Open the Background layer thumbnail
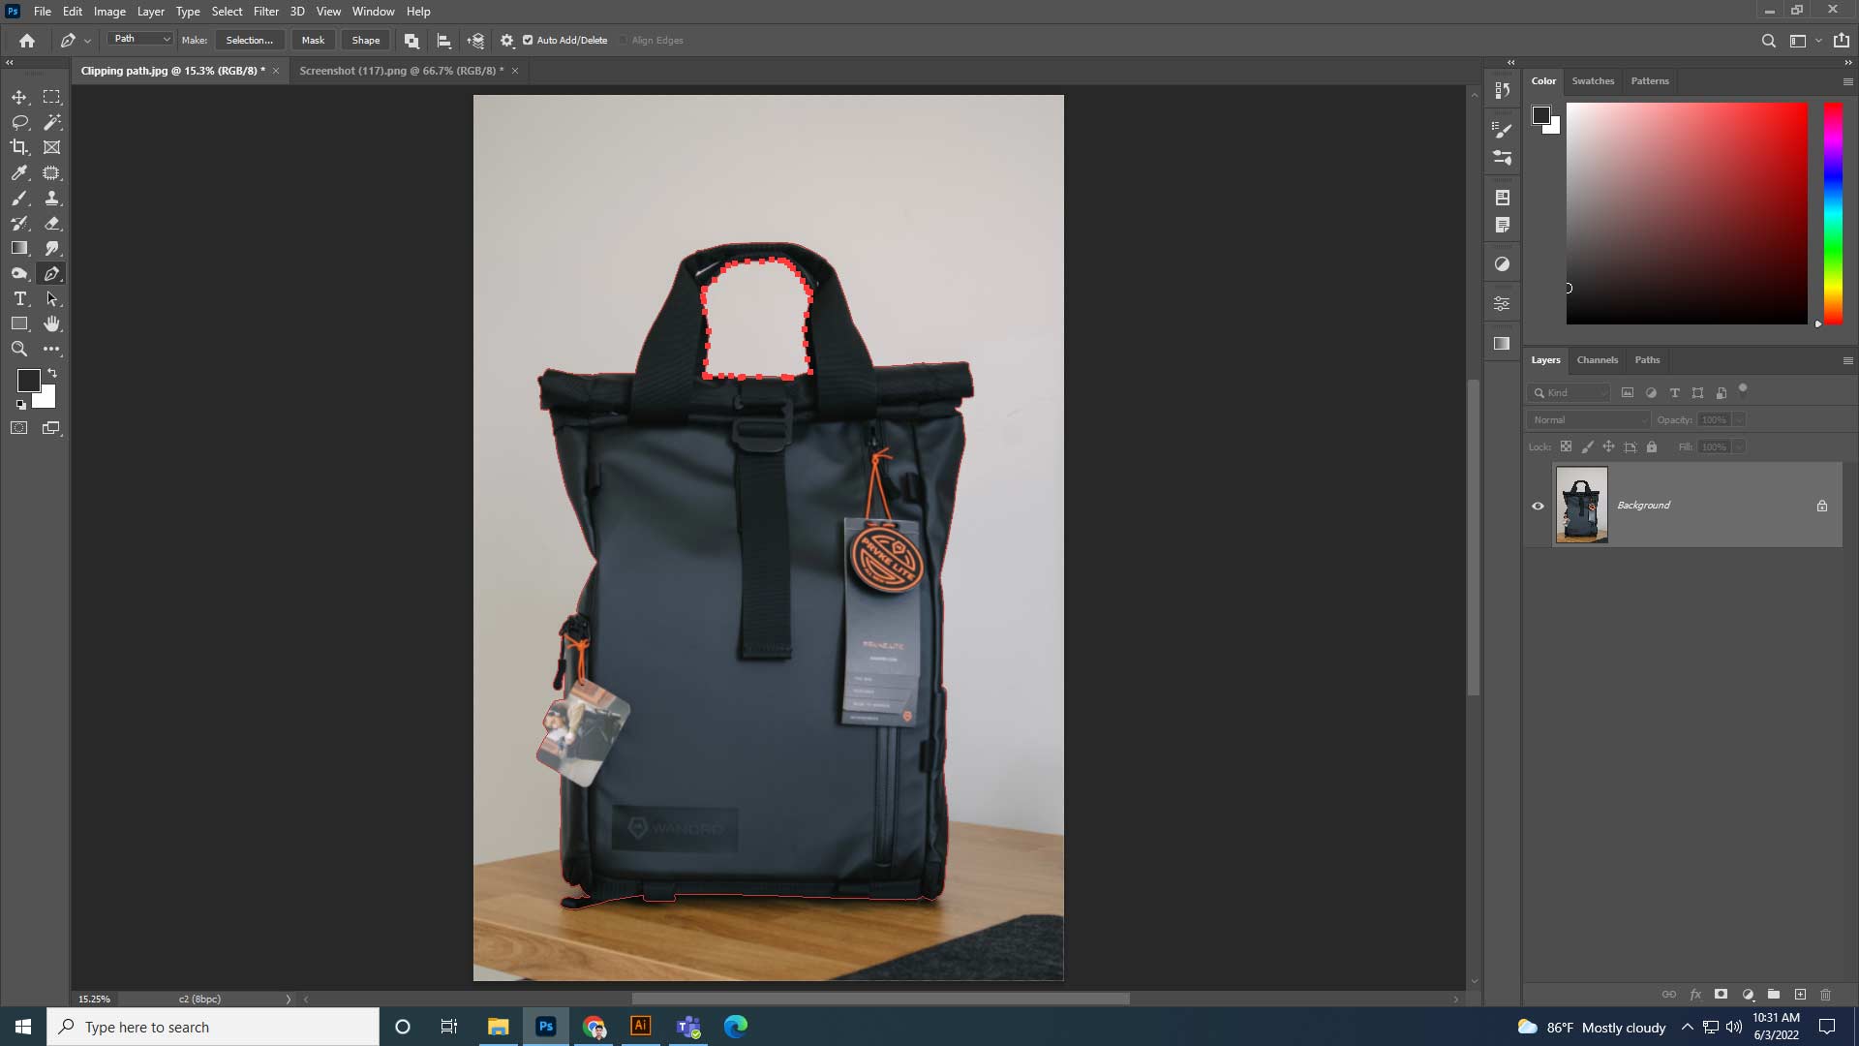Image resolution: width=1859 pixels, height=1046 pixels. [1582, 505]
